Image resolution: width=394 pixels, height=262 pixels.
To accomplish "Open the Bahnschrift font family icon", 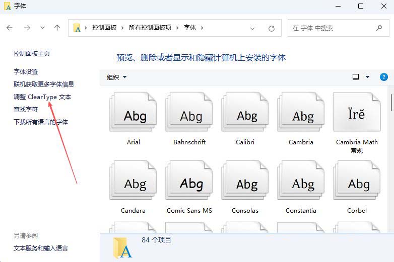I will 189,112.
